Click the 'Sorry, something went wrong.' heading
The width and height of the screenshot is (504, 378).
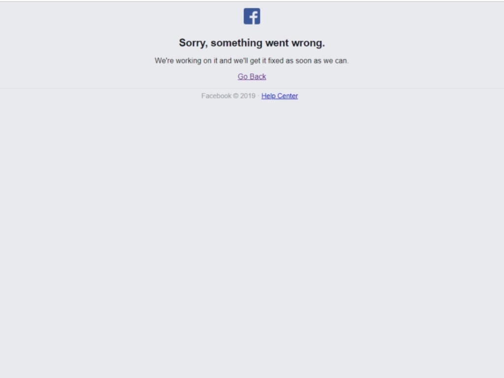click(252, 43)
